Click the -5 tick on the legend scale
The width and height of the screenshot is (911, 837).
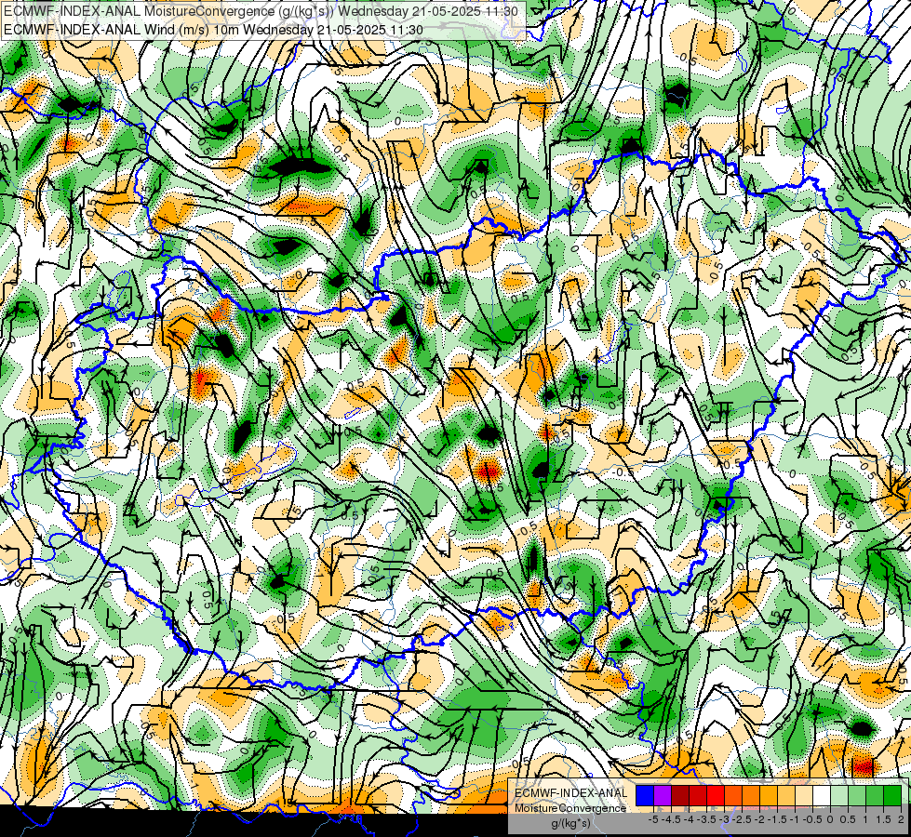pyautogui.click(x=653, y=819)
